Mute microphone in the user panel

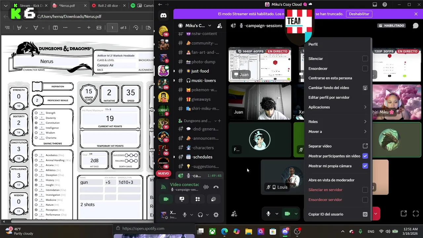(185, 215)
